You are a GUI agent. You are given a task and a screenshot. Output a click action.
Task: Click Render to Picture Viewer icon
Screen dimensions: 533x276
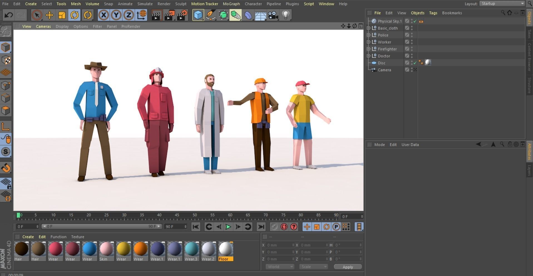tap(169, 15)
